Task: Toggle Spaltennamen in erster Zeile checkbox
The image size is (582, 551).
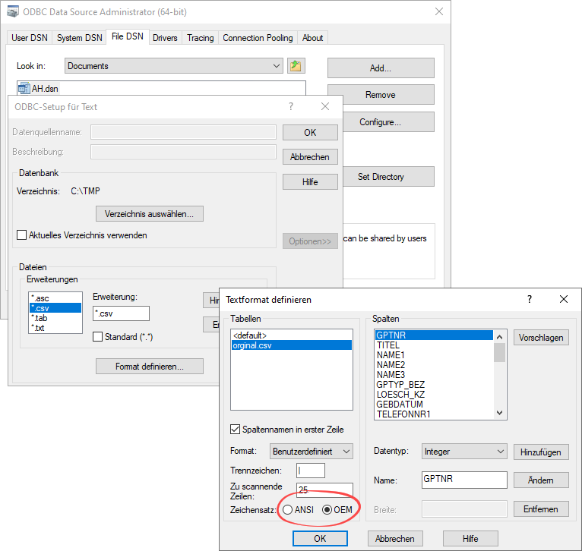Action: (236, 429)
